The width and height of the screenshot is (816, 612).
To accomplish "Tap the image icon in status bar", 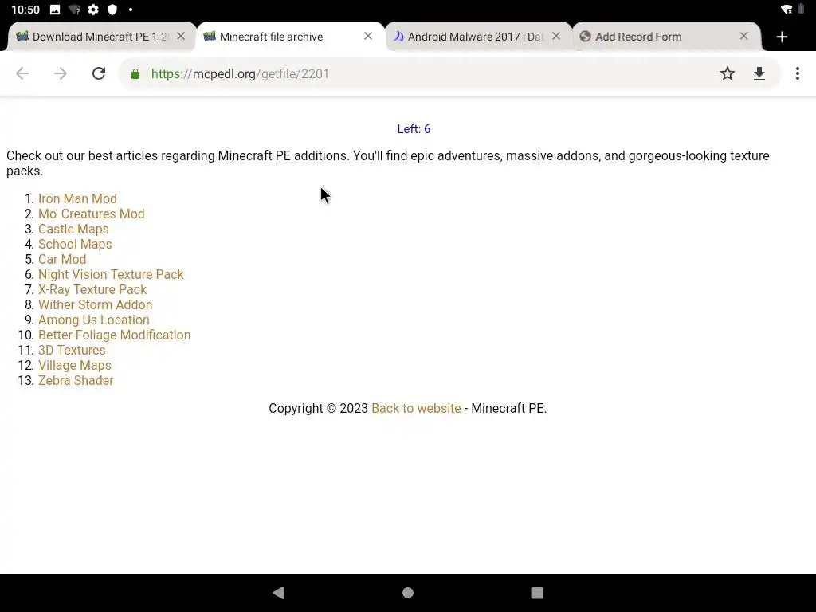I will 55,10.
